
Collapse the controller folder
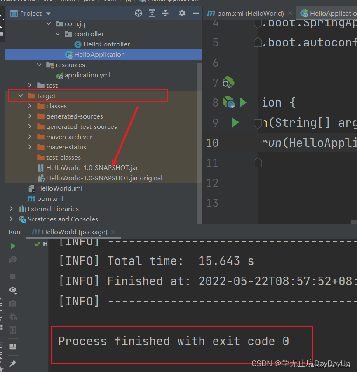tap(58, 34)
